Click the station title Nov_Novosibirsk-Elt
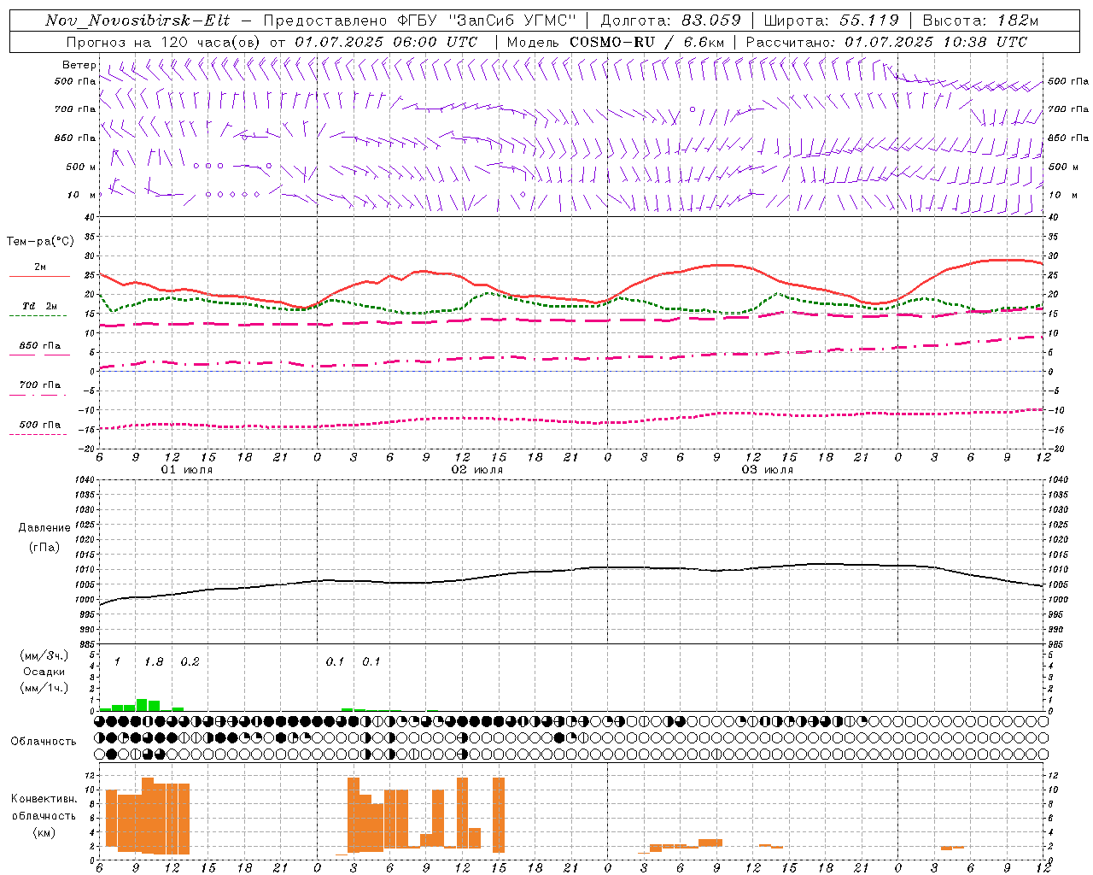This screenshot has height=875, width=1093. coord(137,21)
